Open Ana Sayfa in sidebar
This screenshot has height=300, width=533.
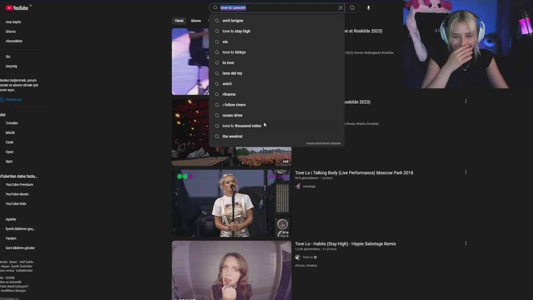pos(13,22)
